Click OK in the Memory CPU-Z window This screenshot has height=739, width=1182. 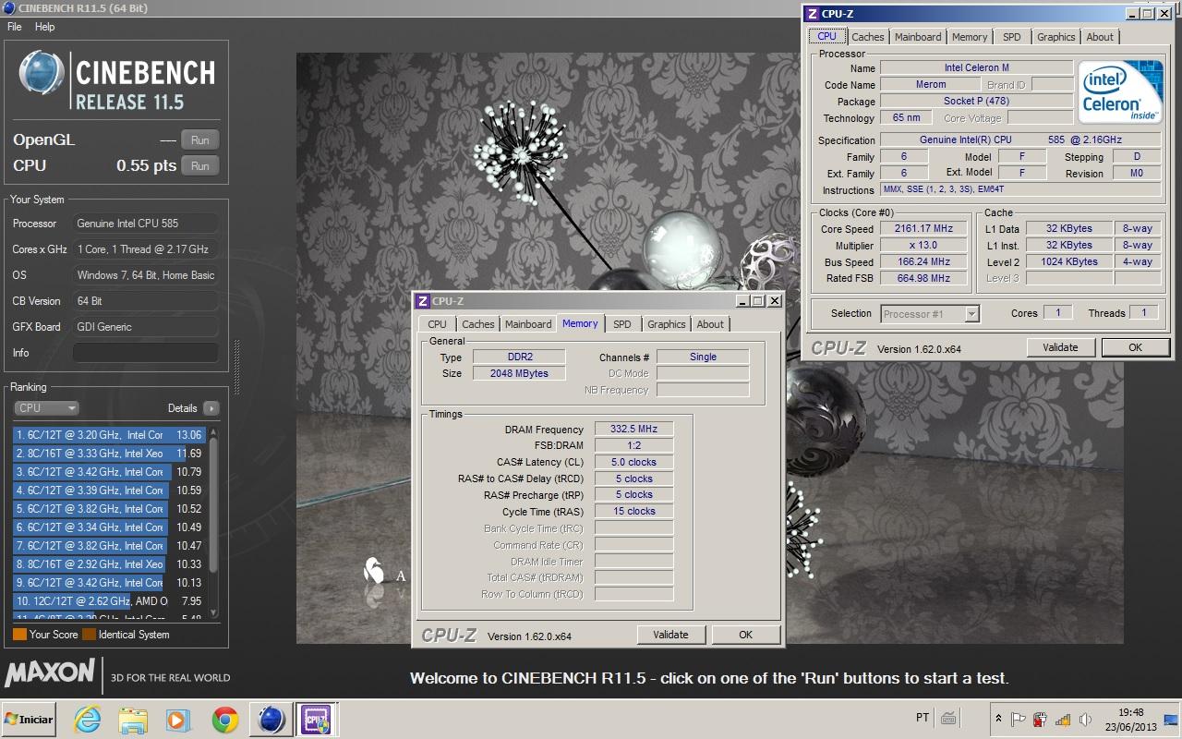pyautogui.click(x=745, y=635)
